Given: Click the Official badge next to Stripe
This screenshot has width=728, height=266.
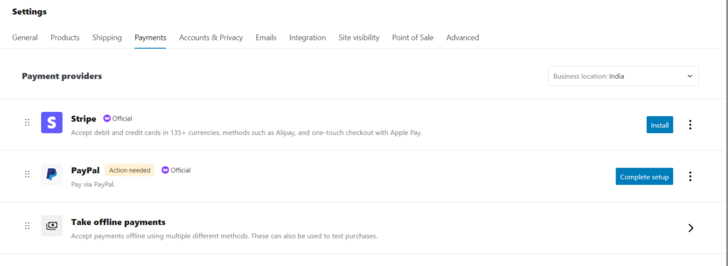Looking at the screenshot, I should tap(118, 118).
